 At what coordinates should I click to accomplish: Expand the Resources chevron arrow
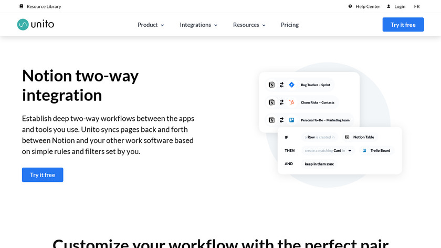264,25
